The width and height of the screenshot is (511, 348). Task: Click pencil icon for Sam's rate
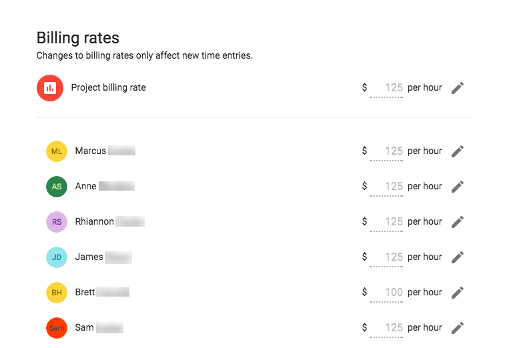pyautogui.click(x=458, y=328)
